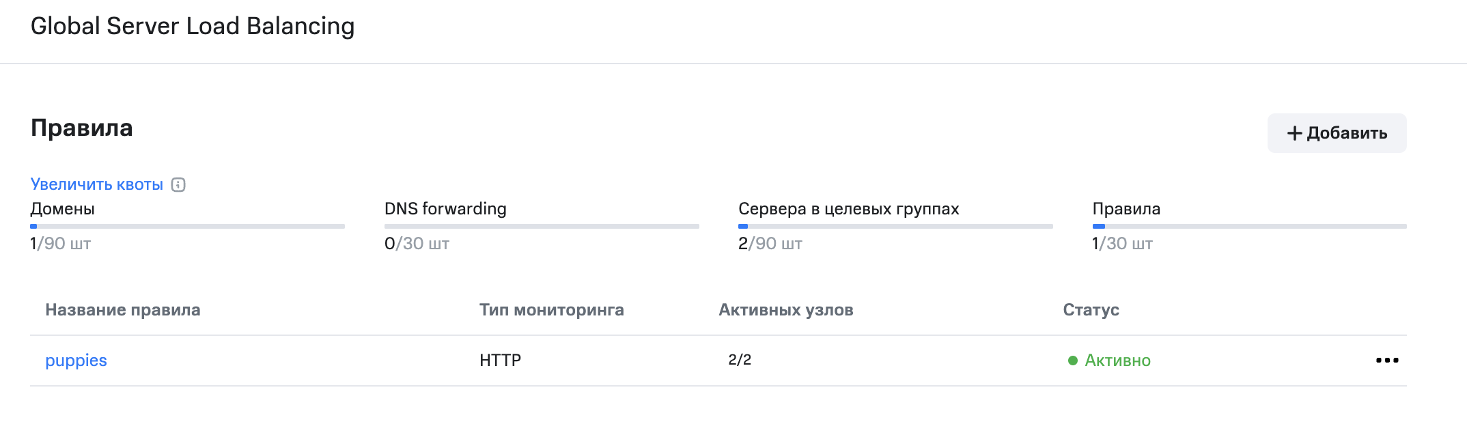
Task: Click the Активных узлов column header
Action: (x=786, y=310)
